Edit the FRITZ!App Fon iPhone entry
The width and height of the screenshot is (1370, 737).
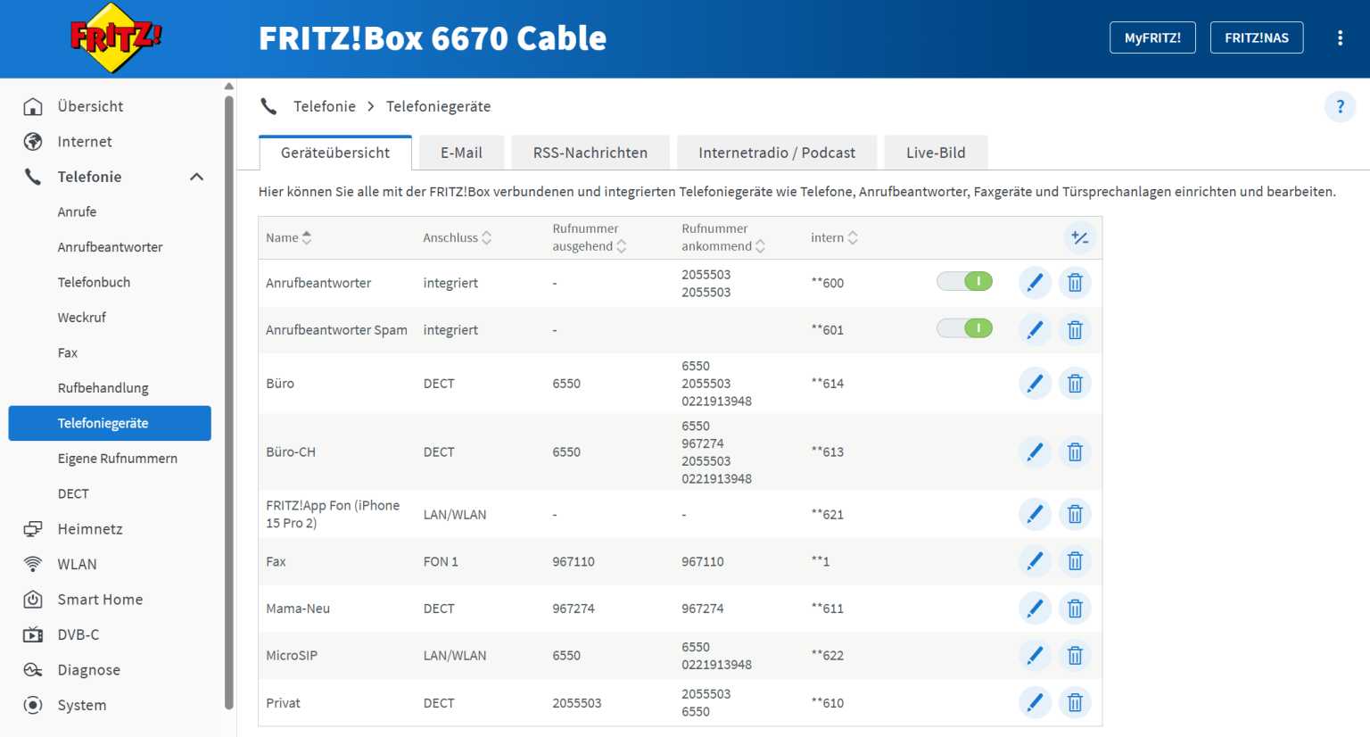click(x=1035, y=514)
